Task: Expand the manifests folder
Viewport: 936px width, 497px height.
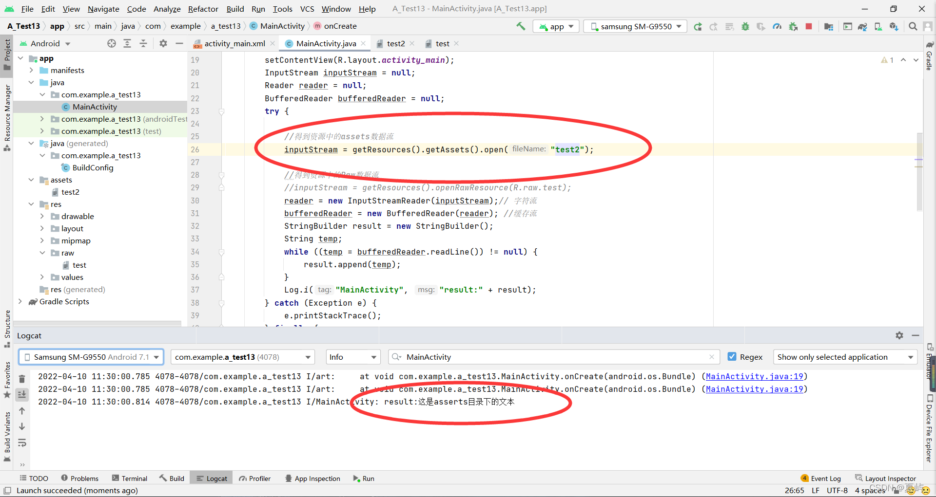Action: point(31,70)
